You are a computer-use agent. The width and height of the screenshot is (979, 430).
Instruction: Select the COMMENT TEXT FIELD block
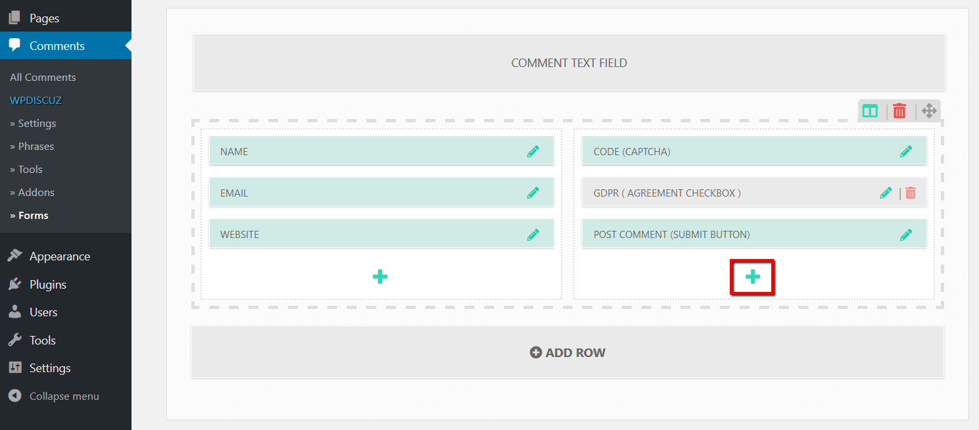[x=569, y=63]
